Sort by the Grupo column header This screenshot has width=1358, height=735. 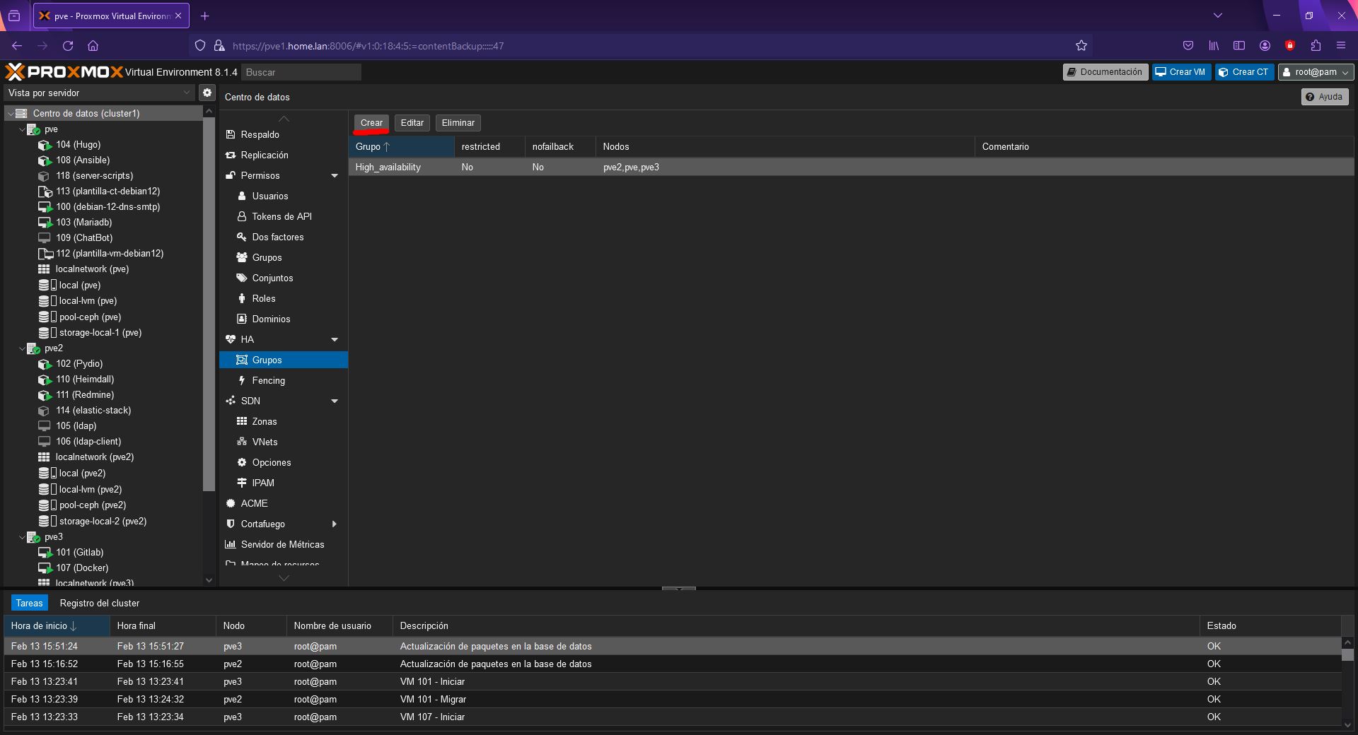(401, 146)
